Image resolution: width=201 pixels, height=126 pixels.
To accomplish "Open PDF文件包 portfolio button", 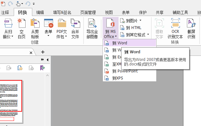I will click(x=62, y=29).
